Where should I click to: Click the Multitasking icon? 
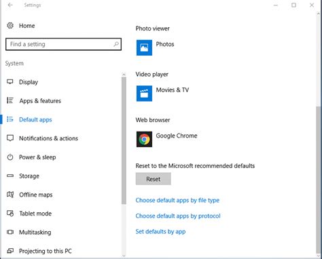click(x=10, y=232)
